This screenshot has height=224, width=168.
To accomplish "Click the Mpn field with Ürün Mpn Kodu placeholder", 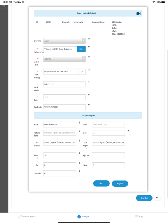I will pos(108,125).
